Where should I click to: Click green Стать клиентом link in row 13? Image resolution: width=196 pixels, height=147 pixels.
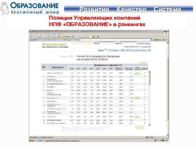pyautogui.click(x=137, y=117)
